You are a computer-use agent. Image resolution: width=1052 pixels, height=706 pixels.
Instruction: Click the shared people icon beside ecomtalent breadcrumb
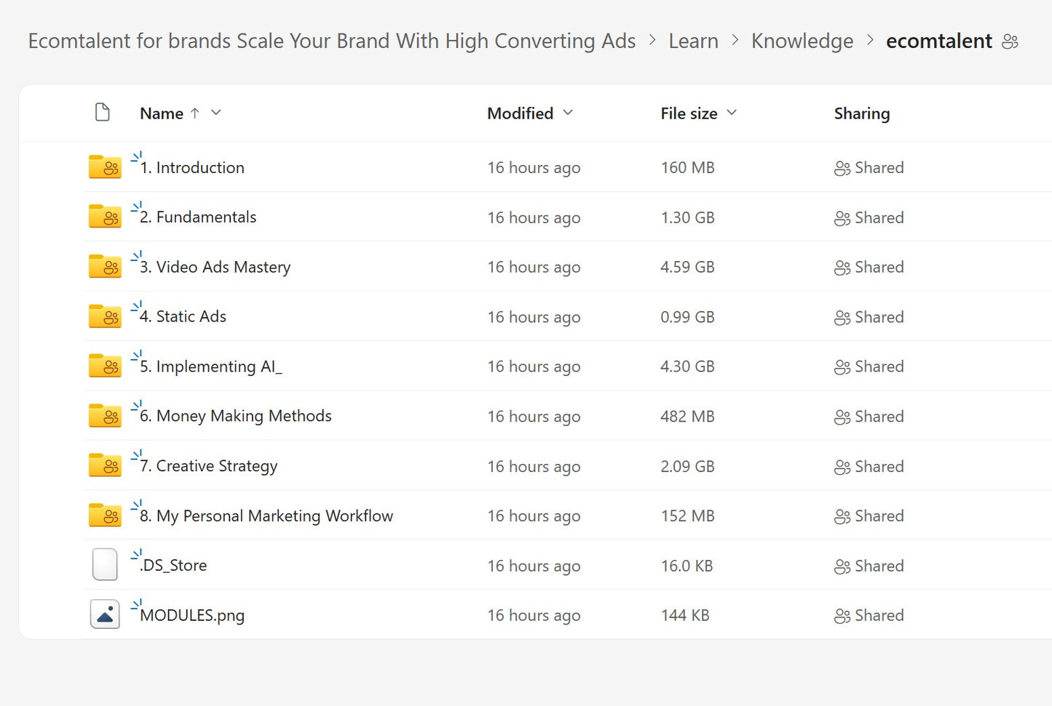pyautogui.click(x=1010, y=41)
